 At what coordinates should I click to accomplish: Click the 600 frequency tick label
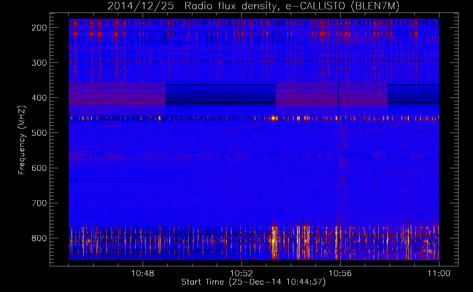tap(39, 168)
